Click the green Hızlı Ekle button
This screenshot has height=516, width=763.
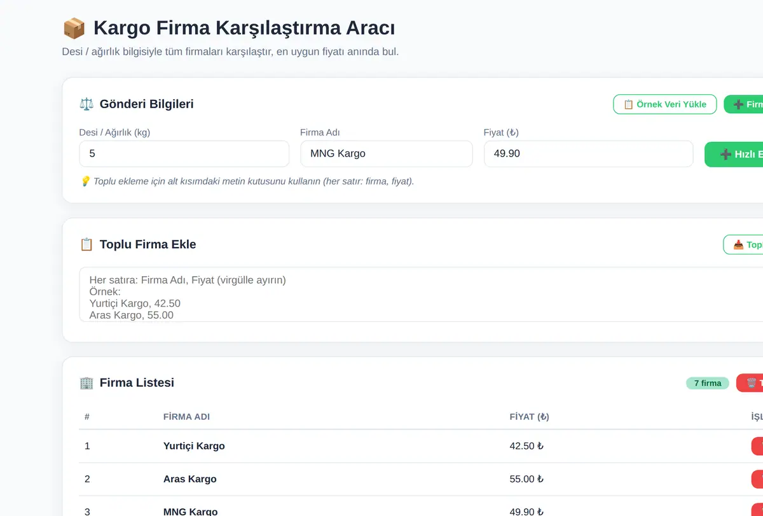click(x=734, y=154)
